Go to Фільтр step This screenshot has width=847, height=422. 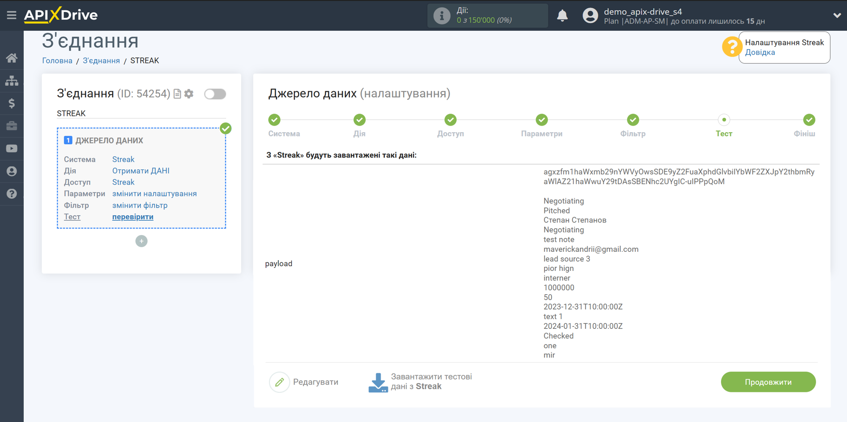[x=633, y=120]
